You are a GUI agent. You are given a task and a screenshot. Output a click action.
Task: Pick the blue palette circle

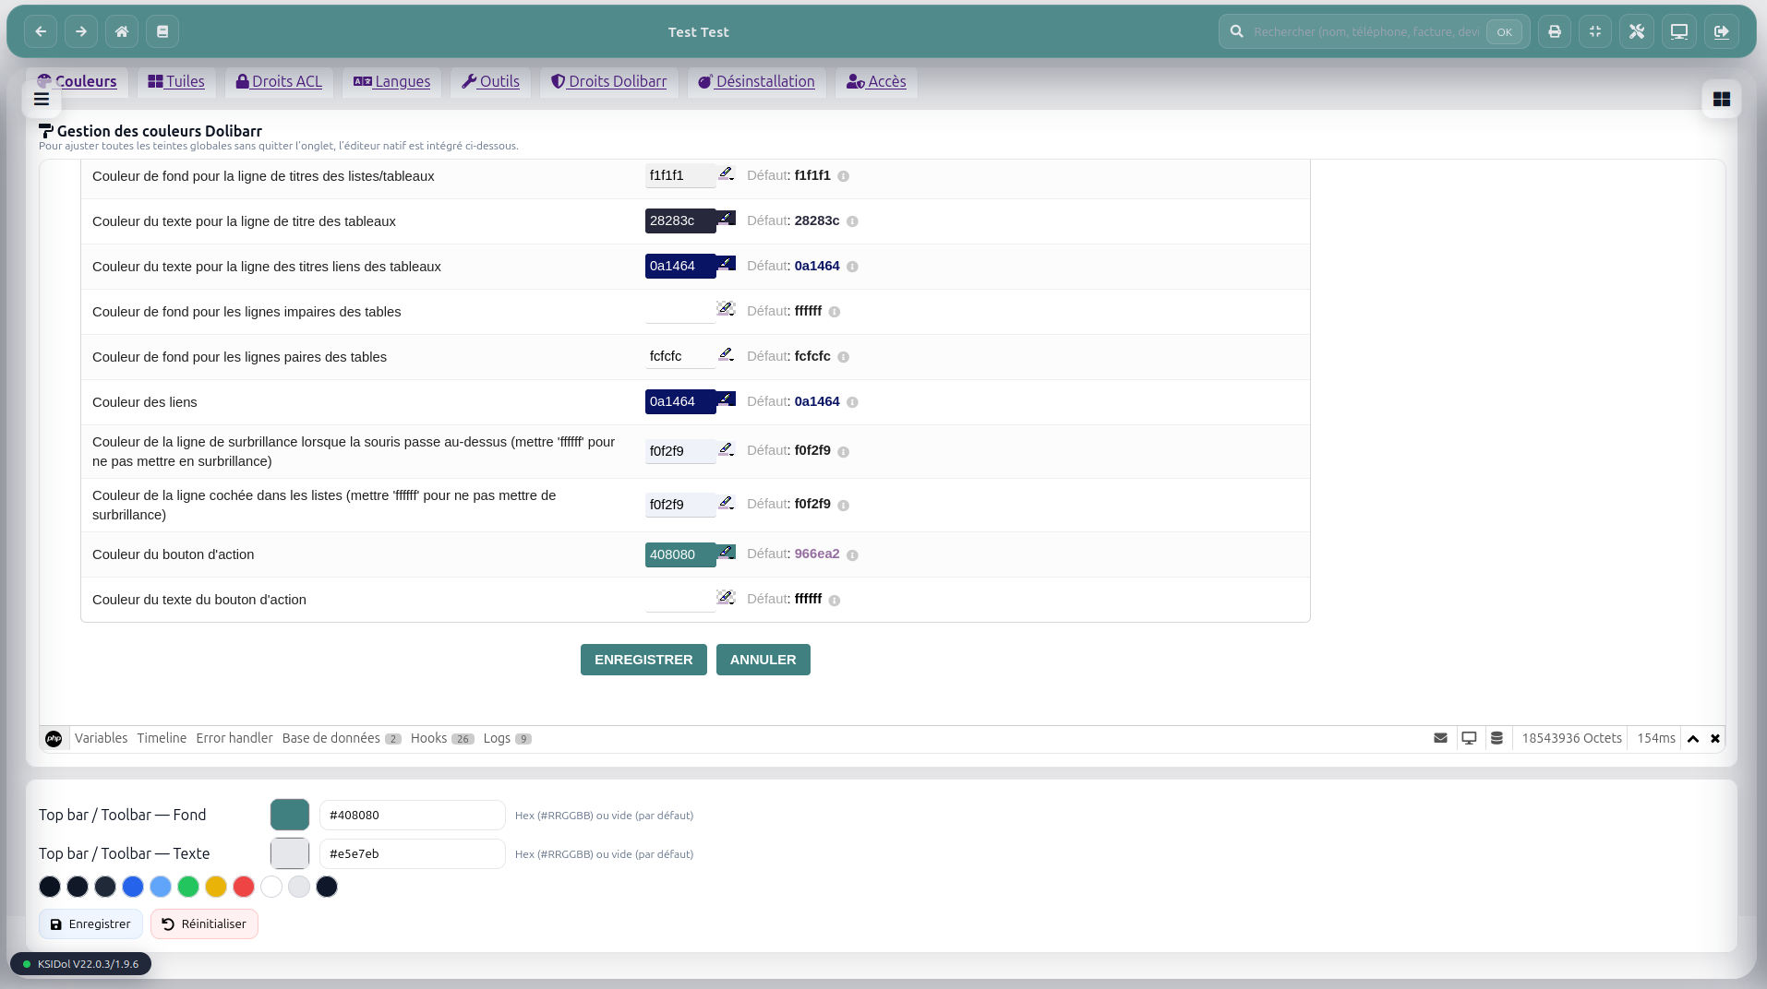133,887
